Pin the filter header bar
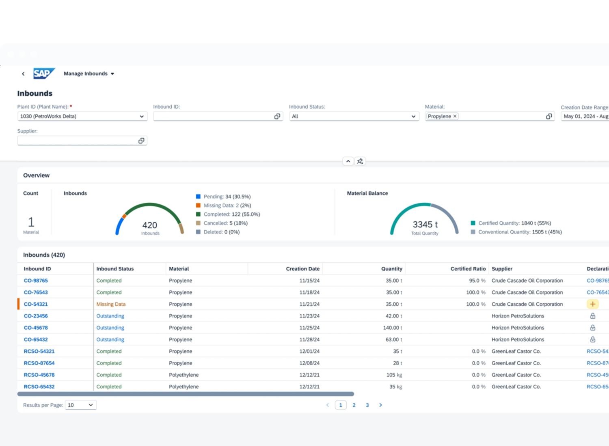Image resolution: width=609 pixels, height=446 pixels. 360,161
